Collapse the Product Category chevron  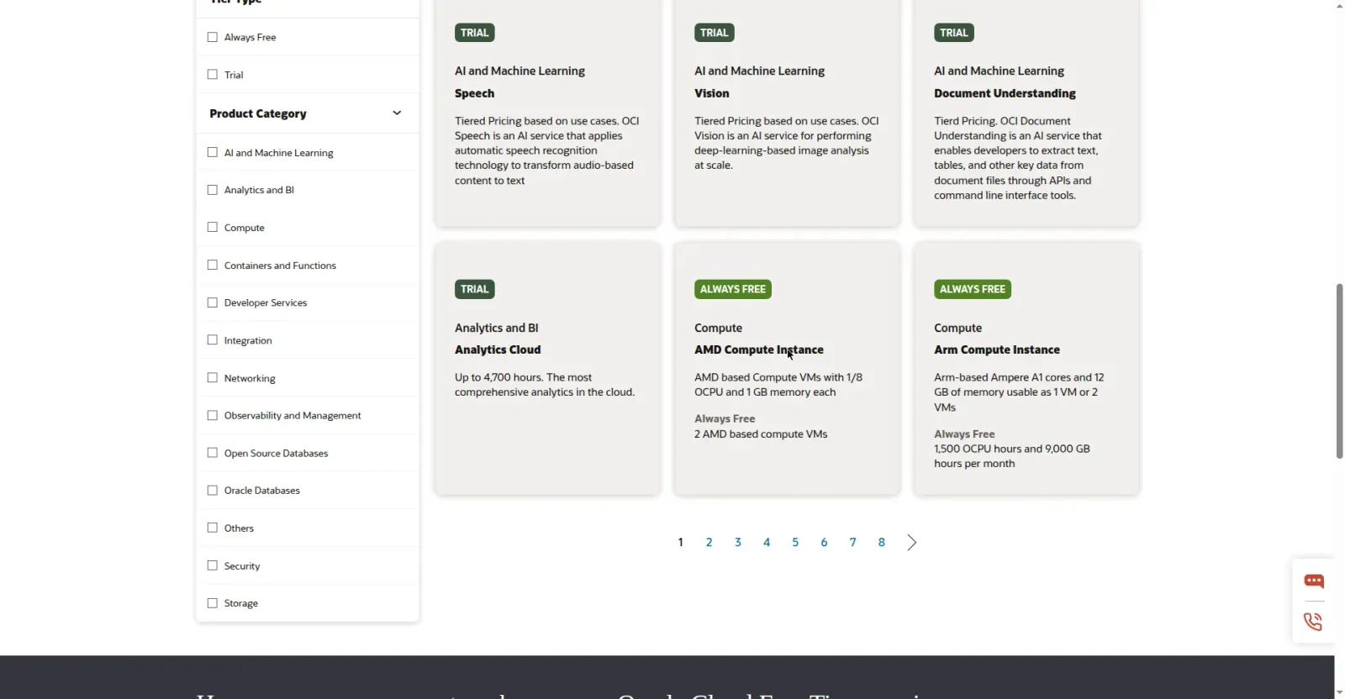[x=397, y=113]
